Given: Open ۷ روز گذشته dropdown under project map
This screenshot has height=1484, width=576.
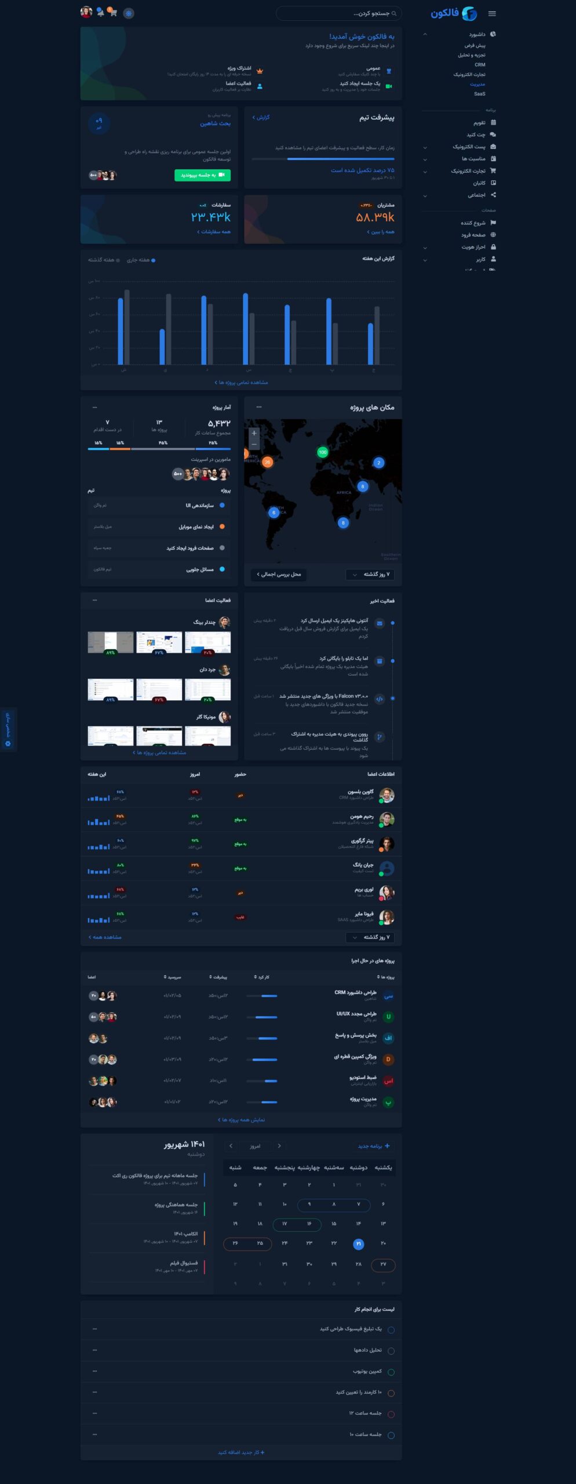Looking at the screenshot, I should [371, 574].
